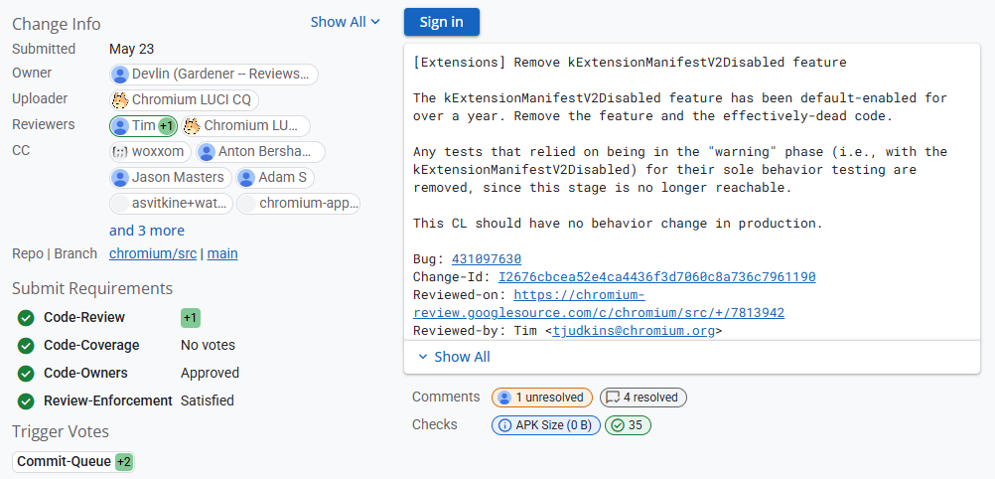
Task: Click the 'Approved' Code-Owners status
Action: click(211, 373)
